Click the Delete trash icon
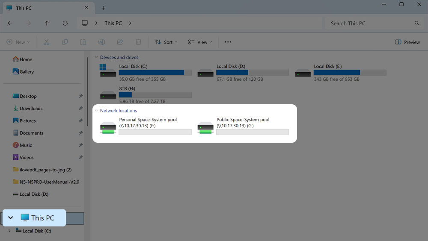This screenshot has height=241, width=428. [138, 42]
